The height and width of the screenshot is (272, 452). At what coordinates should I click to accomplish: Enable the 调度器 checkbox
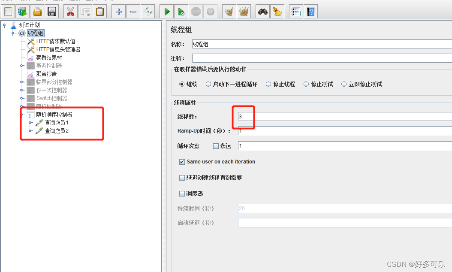click(x=182, y=193)
